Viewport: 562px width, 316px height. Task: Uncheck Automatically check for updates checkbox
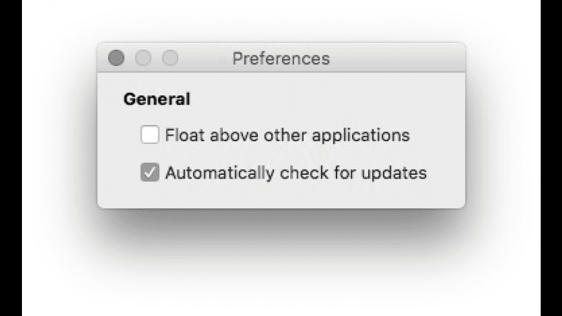coord(150,173)
